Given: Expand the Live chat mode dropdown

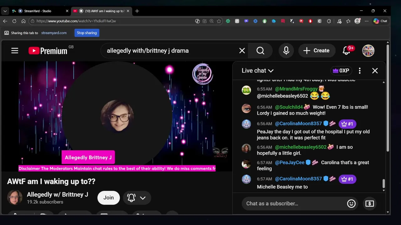Looking at the screenshot, I should point(258,71).
